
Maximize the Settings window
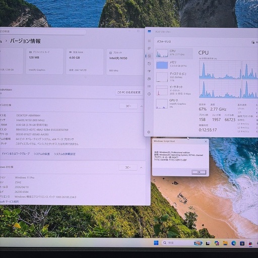(138, 31)
